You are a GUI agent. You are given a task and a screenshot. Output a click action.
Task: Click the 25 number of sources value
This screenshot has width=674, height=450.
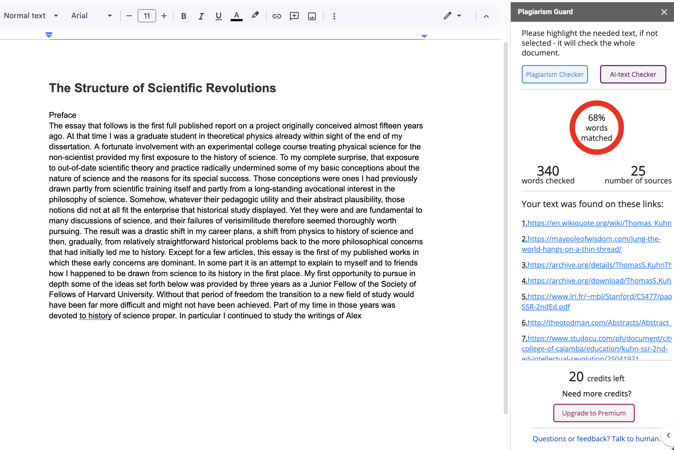(638, 171)
